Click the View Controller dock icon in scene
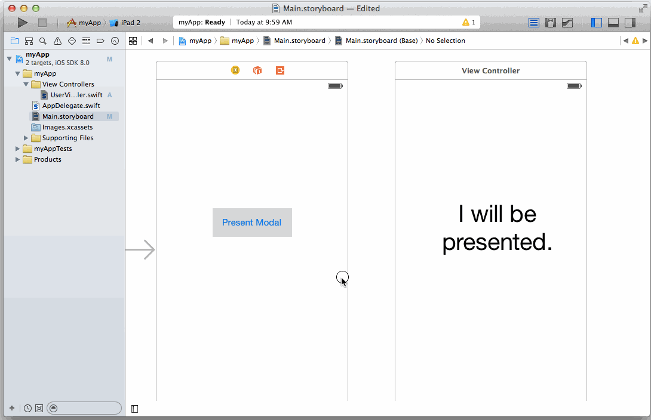This screenshot has height=420, width=651. tap(235, 70)
